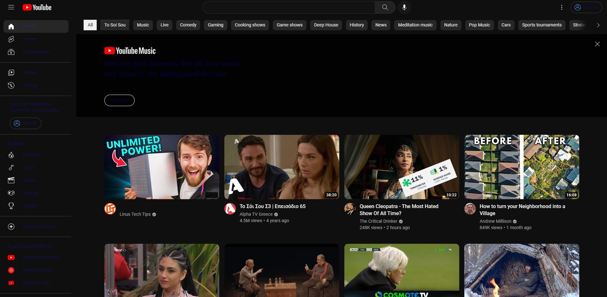Viewport: 607px width, 297px height.
Task: Select the To Soi Sou chip
Action: pos(115,25)
